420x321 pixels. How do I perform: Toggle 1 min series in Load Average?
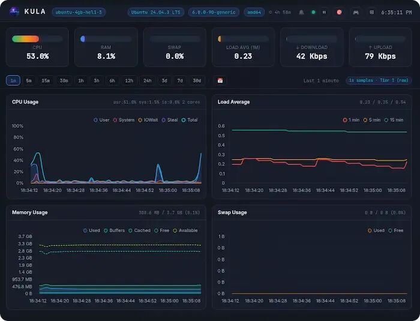click(351, 120)
